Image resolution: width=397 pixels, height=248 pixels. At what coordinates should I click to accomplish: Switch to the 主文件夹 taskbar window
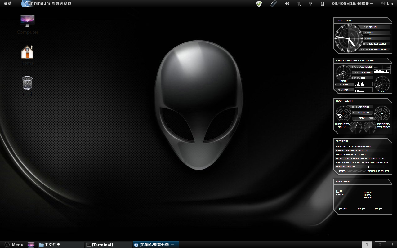click(61, 245)
